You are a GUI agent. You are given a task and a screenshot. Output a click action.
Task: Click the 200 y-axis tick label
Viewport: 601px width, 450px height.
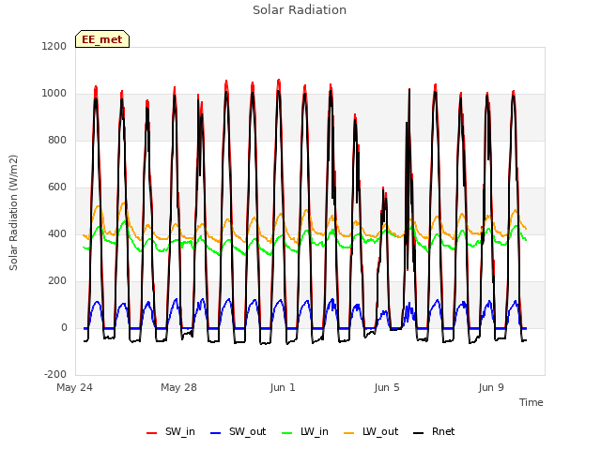[x=57, y=281]
